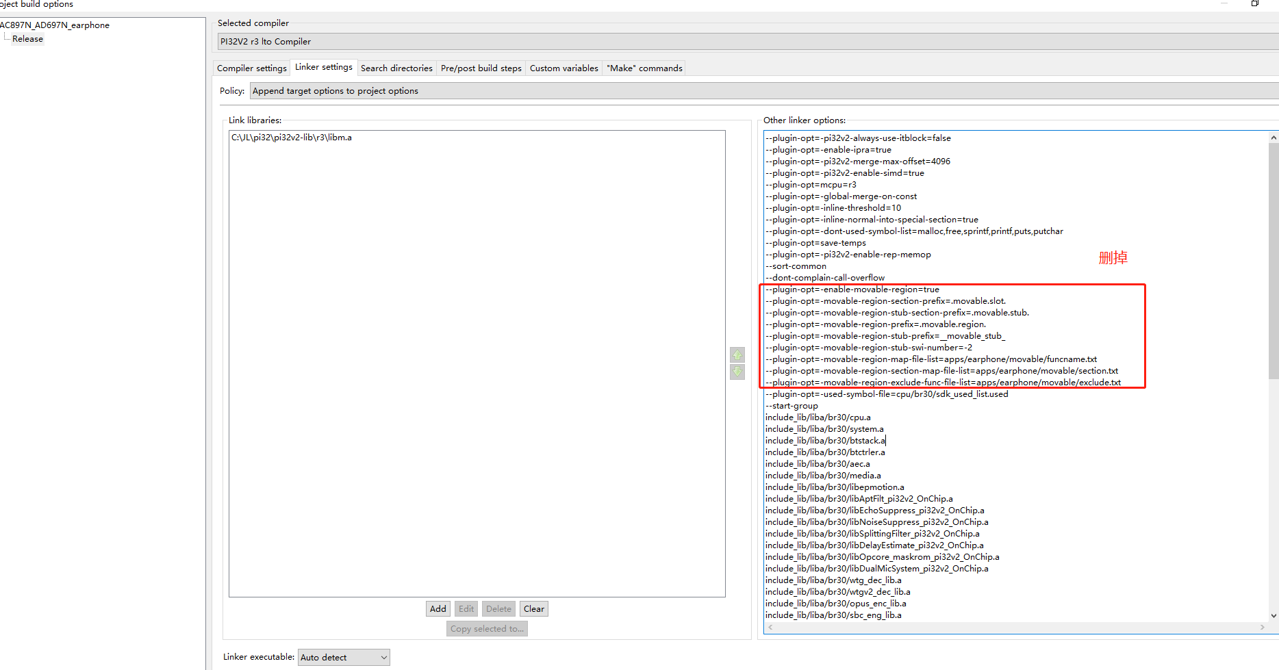Image resolution: width=1279 pixels, height=670 pixels.
Task: Move selected library down with green arrow
Action: pyautogui.click(x=737, y=372)
